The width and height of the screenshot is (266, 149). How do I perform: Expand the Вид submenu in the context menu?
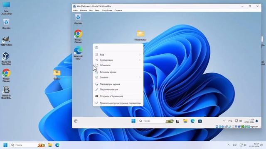(118, 55)
